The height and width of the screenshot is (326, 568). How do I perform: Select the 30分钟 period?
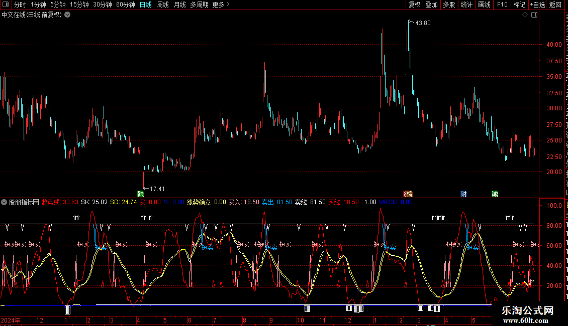click(103, 5)
